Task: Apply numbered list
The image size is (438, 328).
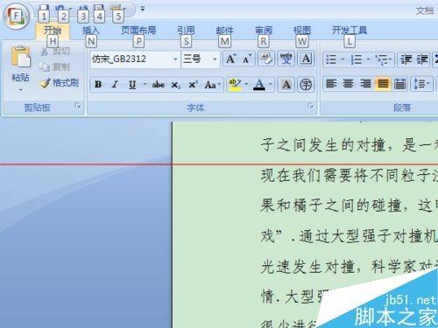Action: tap(357, 59)
